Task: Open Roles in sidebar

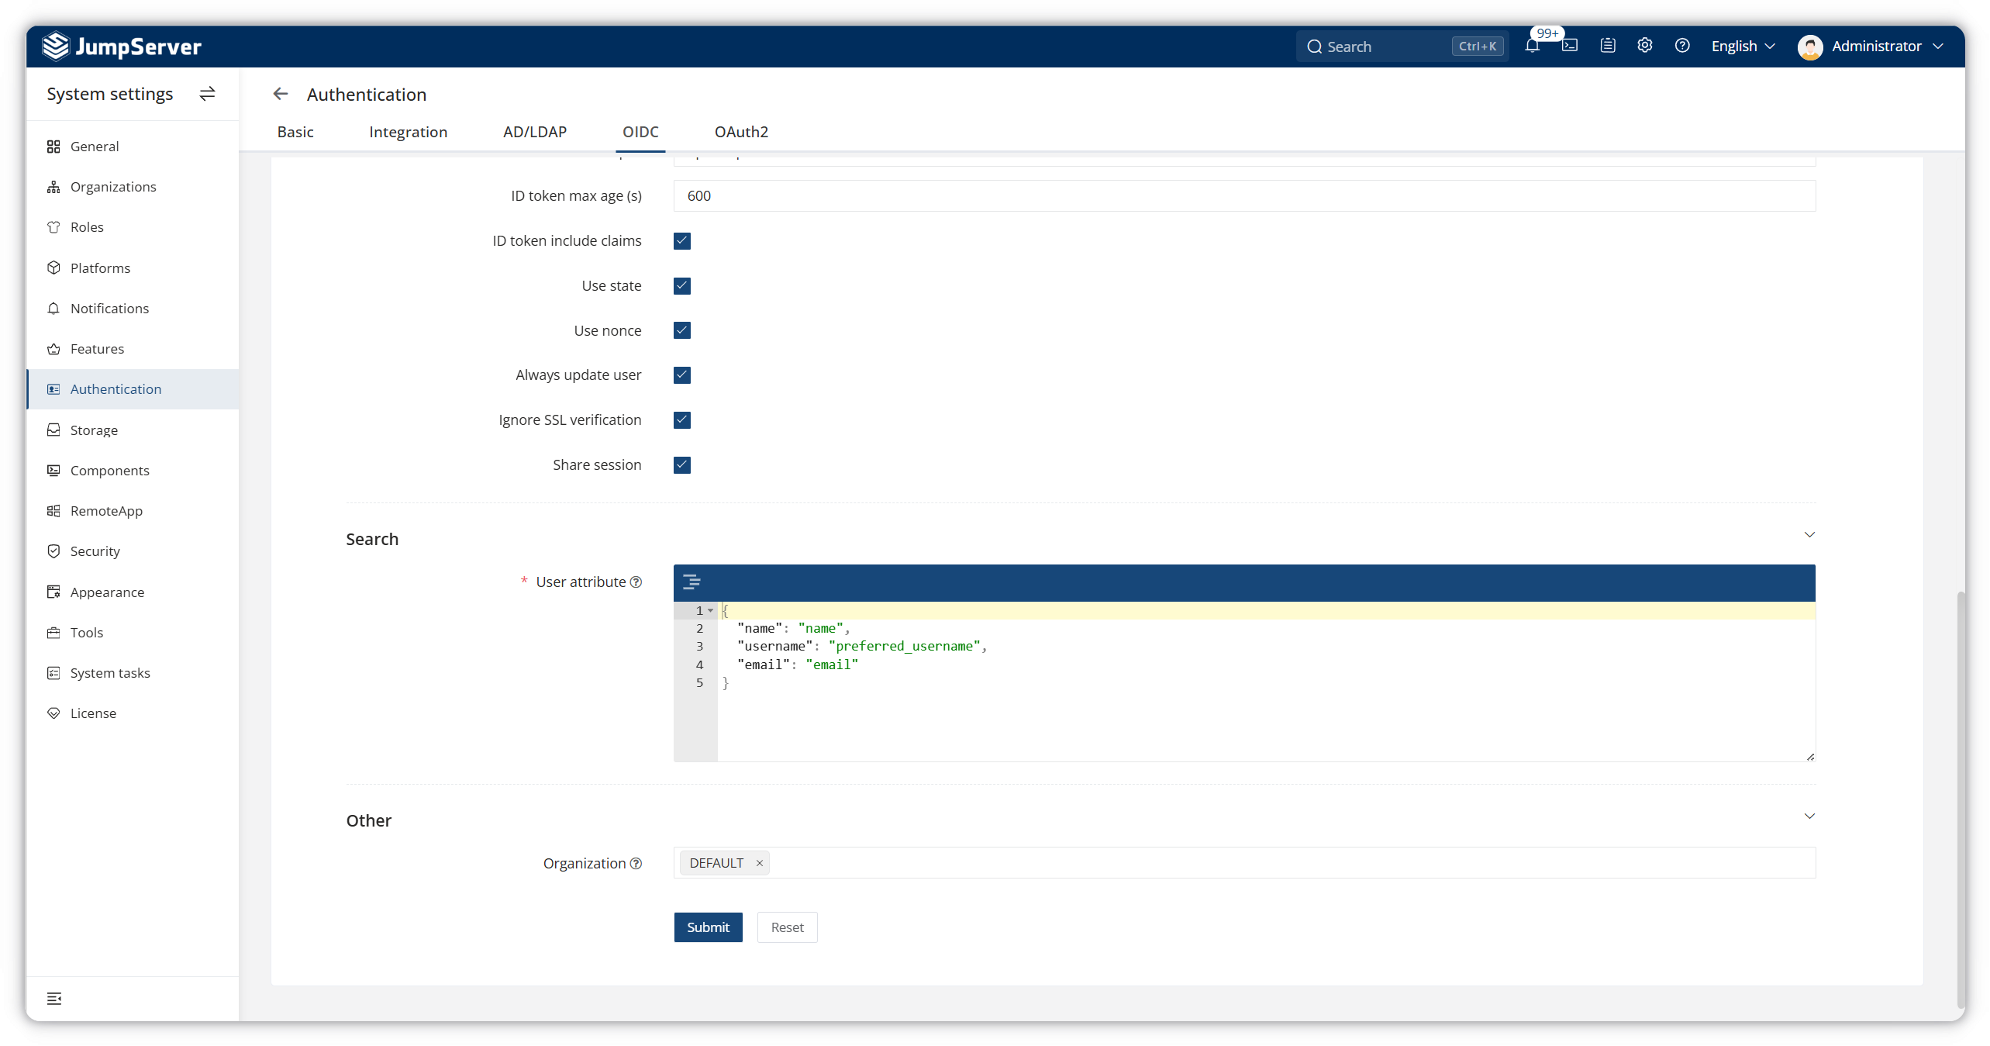Action: tap(133, 227)
